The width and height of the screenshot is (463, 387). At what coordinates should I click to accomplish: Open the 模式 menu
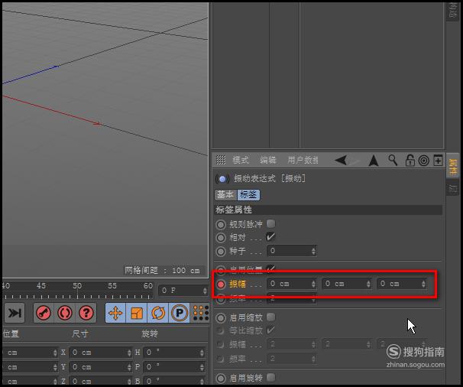[241, 161]
